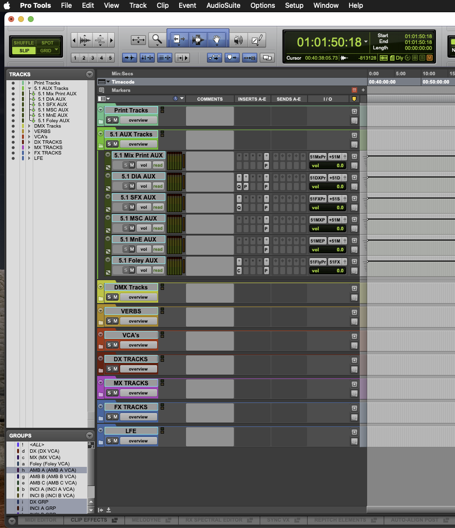This screenshot has width=455, height=528.
Task: Click the MIDI zoom icon
Action: (100, 41)
